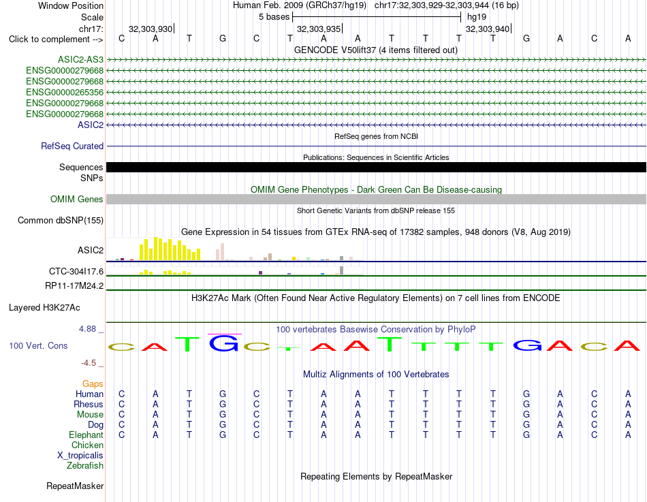Click the OMIM Gene Phenotypes track title
This screenshot has height=502, width=647.
coord(376,189)
